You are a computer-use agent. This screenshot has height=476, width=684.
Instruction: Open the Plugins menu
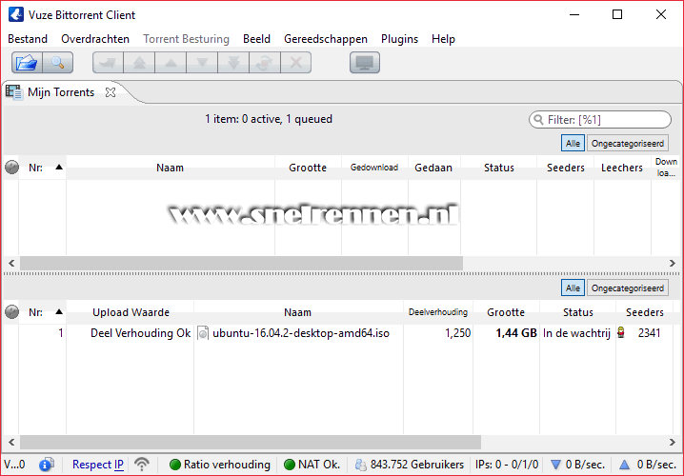pos(399,39)
